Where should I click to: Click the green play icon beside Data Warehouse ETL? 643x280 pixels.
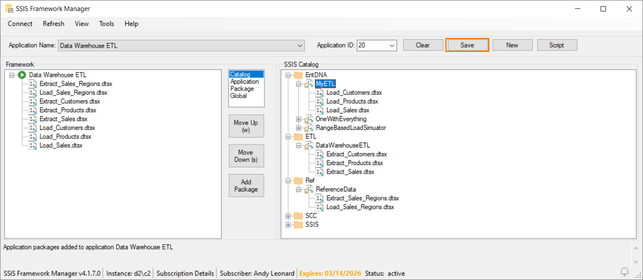[22, 75]
